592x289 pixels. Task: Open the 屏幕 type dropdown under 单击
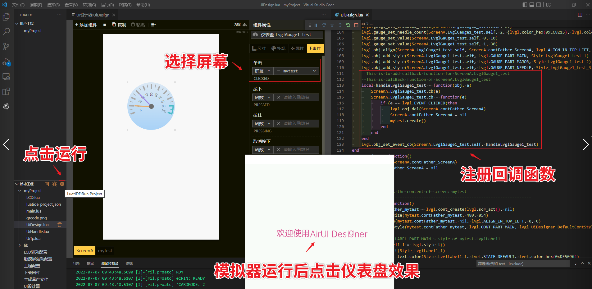(262, 71)
